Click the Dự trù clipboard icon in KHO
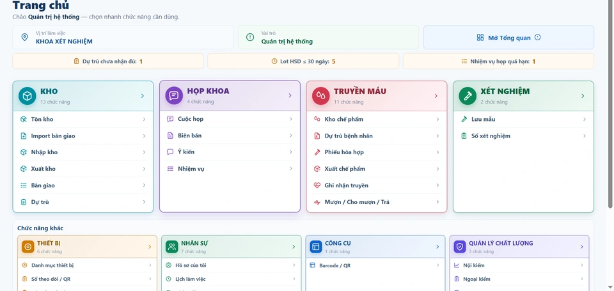The height and width of the screenshot is (291, 614). pyautogui.click(x=24, y=202)
